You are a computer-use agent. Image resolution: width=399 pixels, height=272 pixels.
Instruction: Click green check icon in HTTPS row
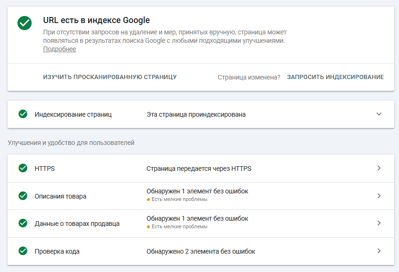click(23, 168)
